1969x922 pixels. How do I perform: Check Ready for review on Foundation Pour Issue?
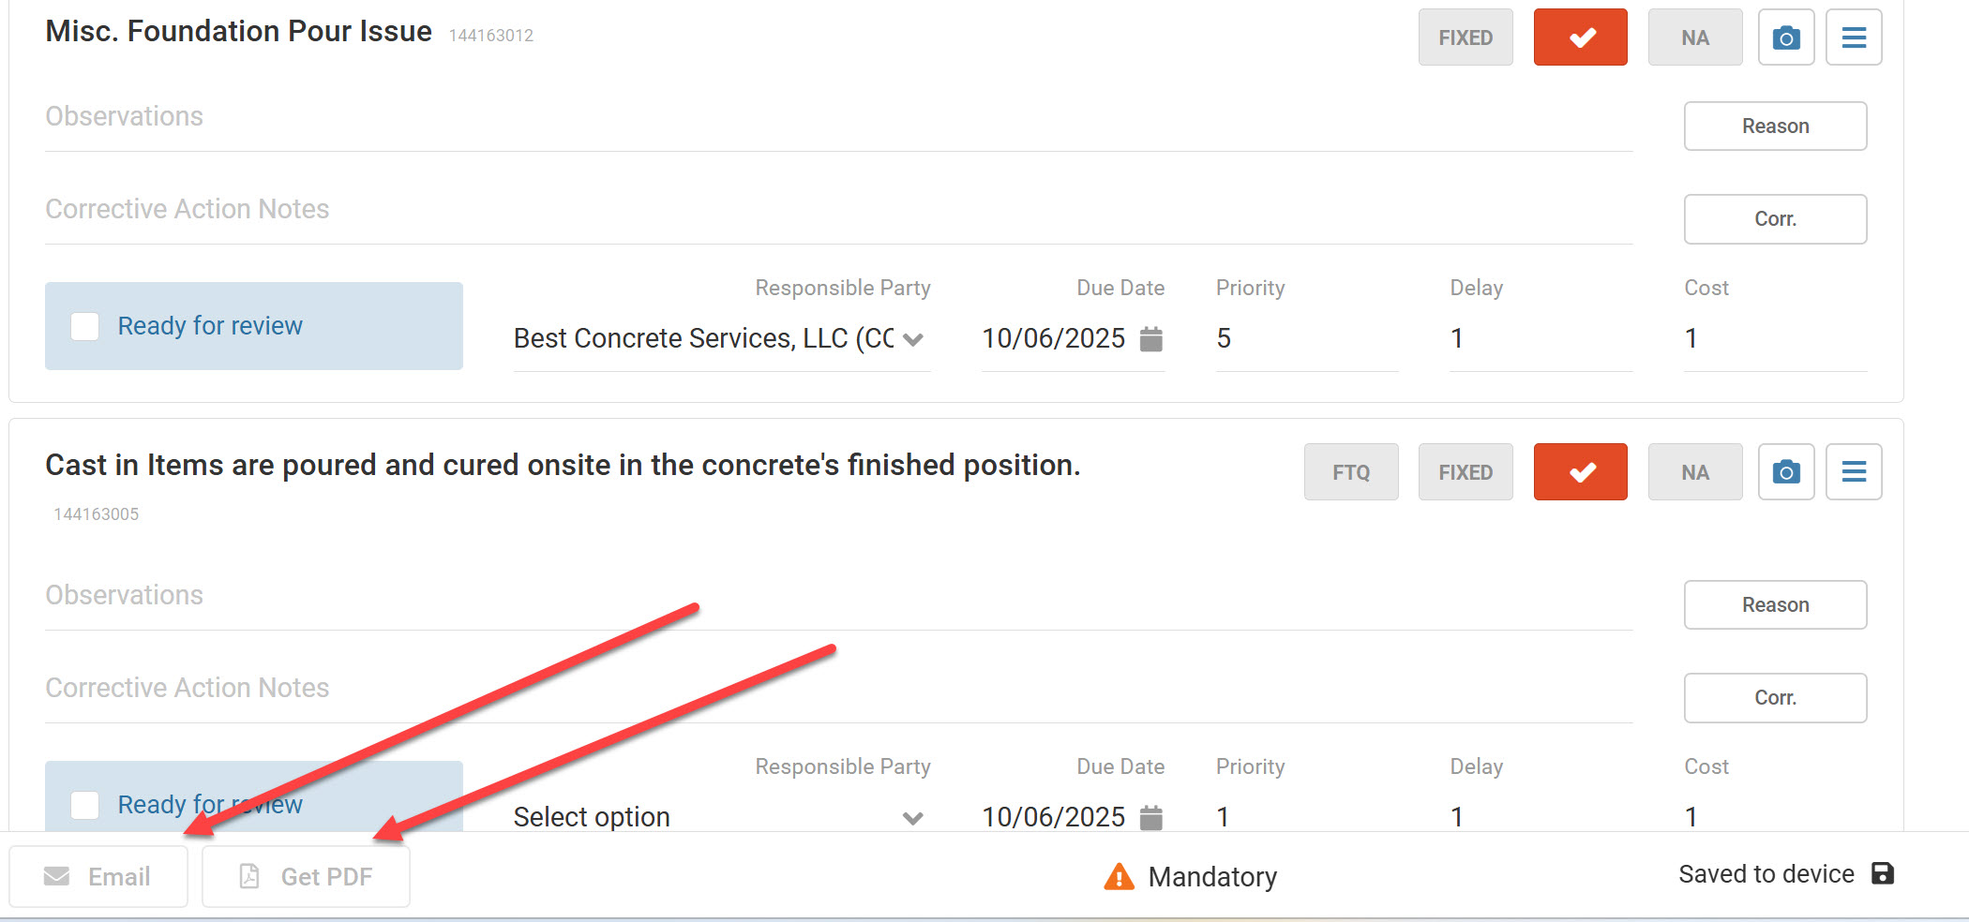pos(85,326)
